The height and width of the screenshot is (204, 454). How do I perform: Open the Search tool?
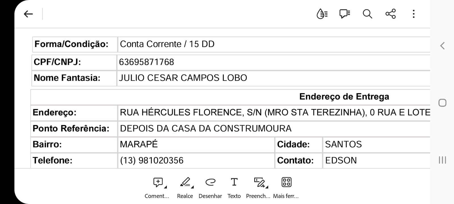point(367,14)
